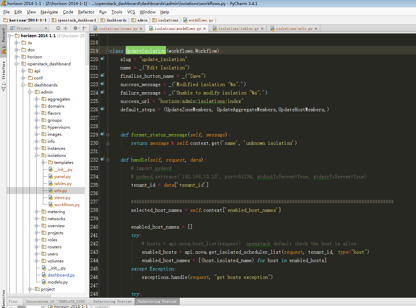
Task: Select workflows.py in project tree
Action: 67,205
